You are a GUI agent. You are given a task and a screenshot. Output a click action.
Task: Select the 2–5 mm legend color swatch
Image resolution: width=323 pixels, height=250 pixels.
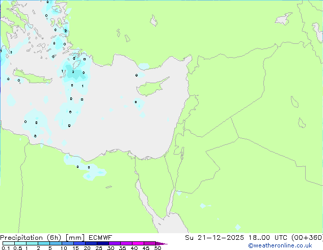tap(44, 243)
